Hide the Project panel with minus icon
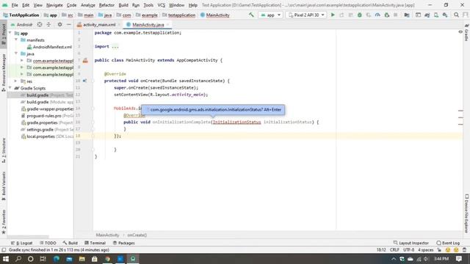Viewport: 470px width, 264px height. (x=69, y=24)
